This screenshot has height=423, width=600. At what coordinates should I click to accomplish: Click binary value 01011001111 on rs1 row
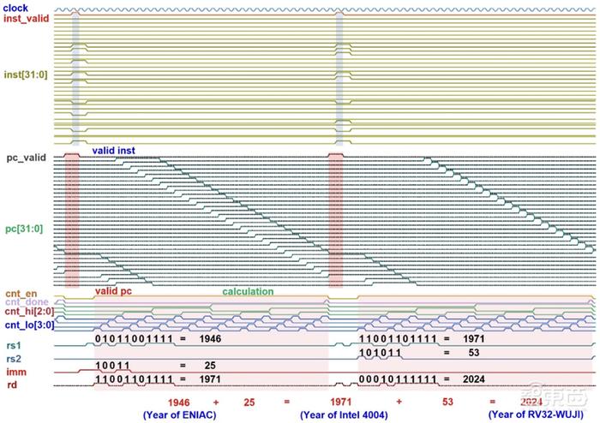134,338
